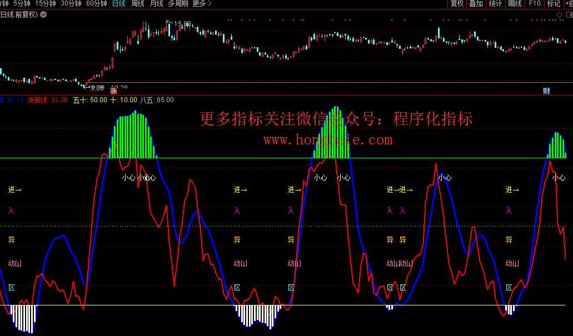Click the 标记 mark button

tap(554, 4)
